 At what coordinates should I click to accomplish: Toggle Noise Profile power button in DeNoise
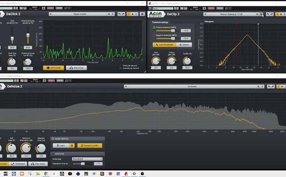[x=53, y=139]
